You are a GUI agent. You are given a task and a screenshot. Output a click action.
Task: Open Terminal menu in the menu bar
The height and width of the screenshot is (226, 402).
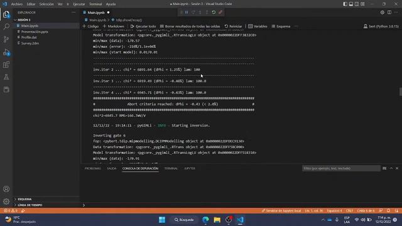click(95, 4)
